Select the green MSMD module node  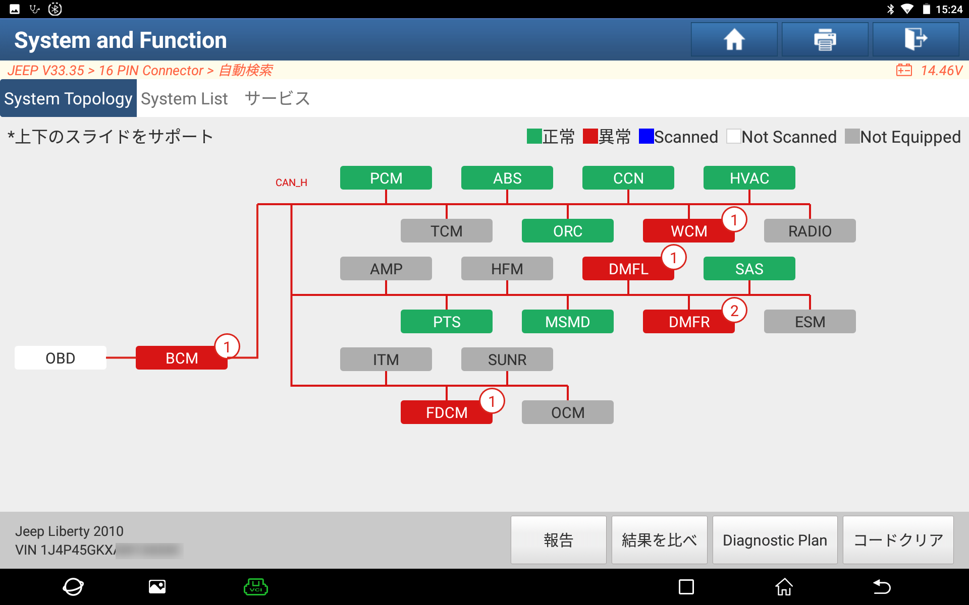tap(568, 322)
